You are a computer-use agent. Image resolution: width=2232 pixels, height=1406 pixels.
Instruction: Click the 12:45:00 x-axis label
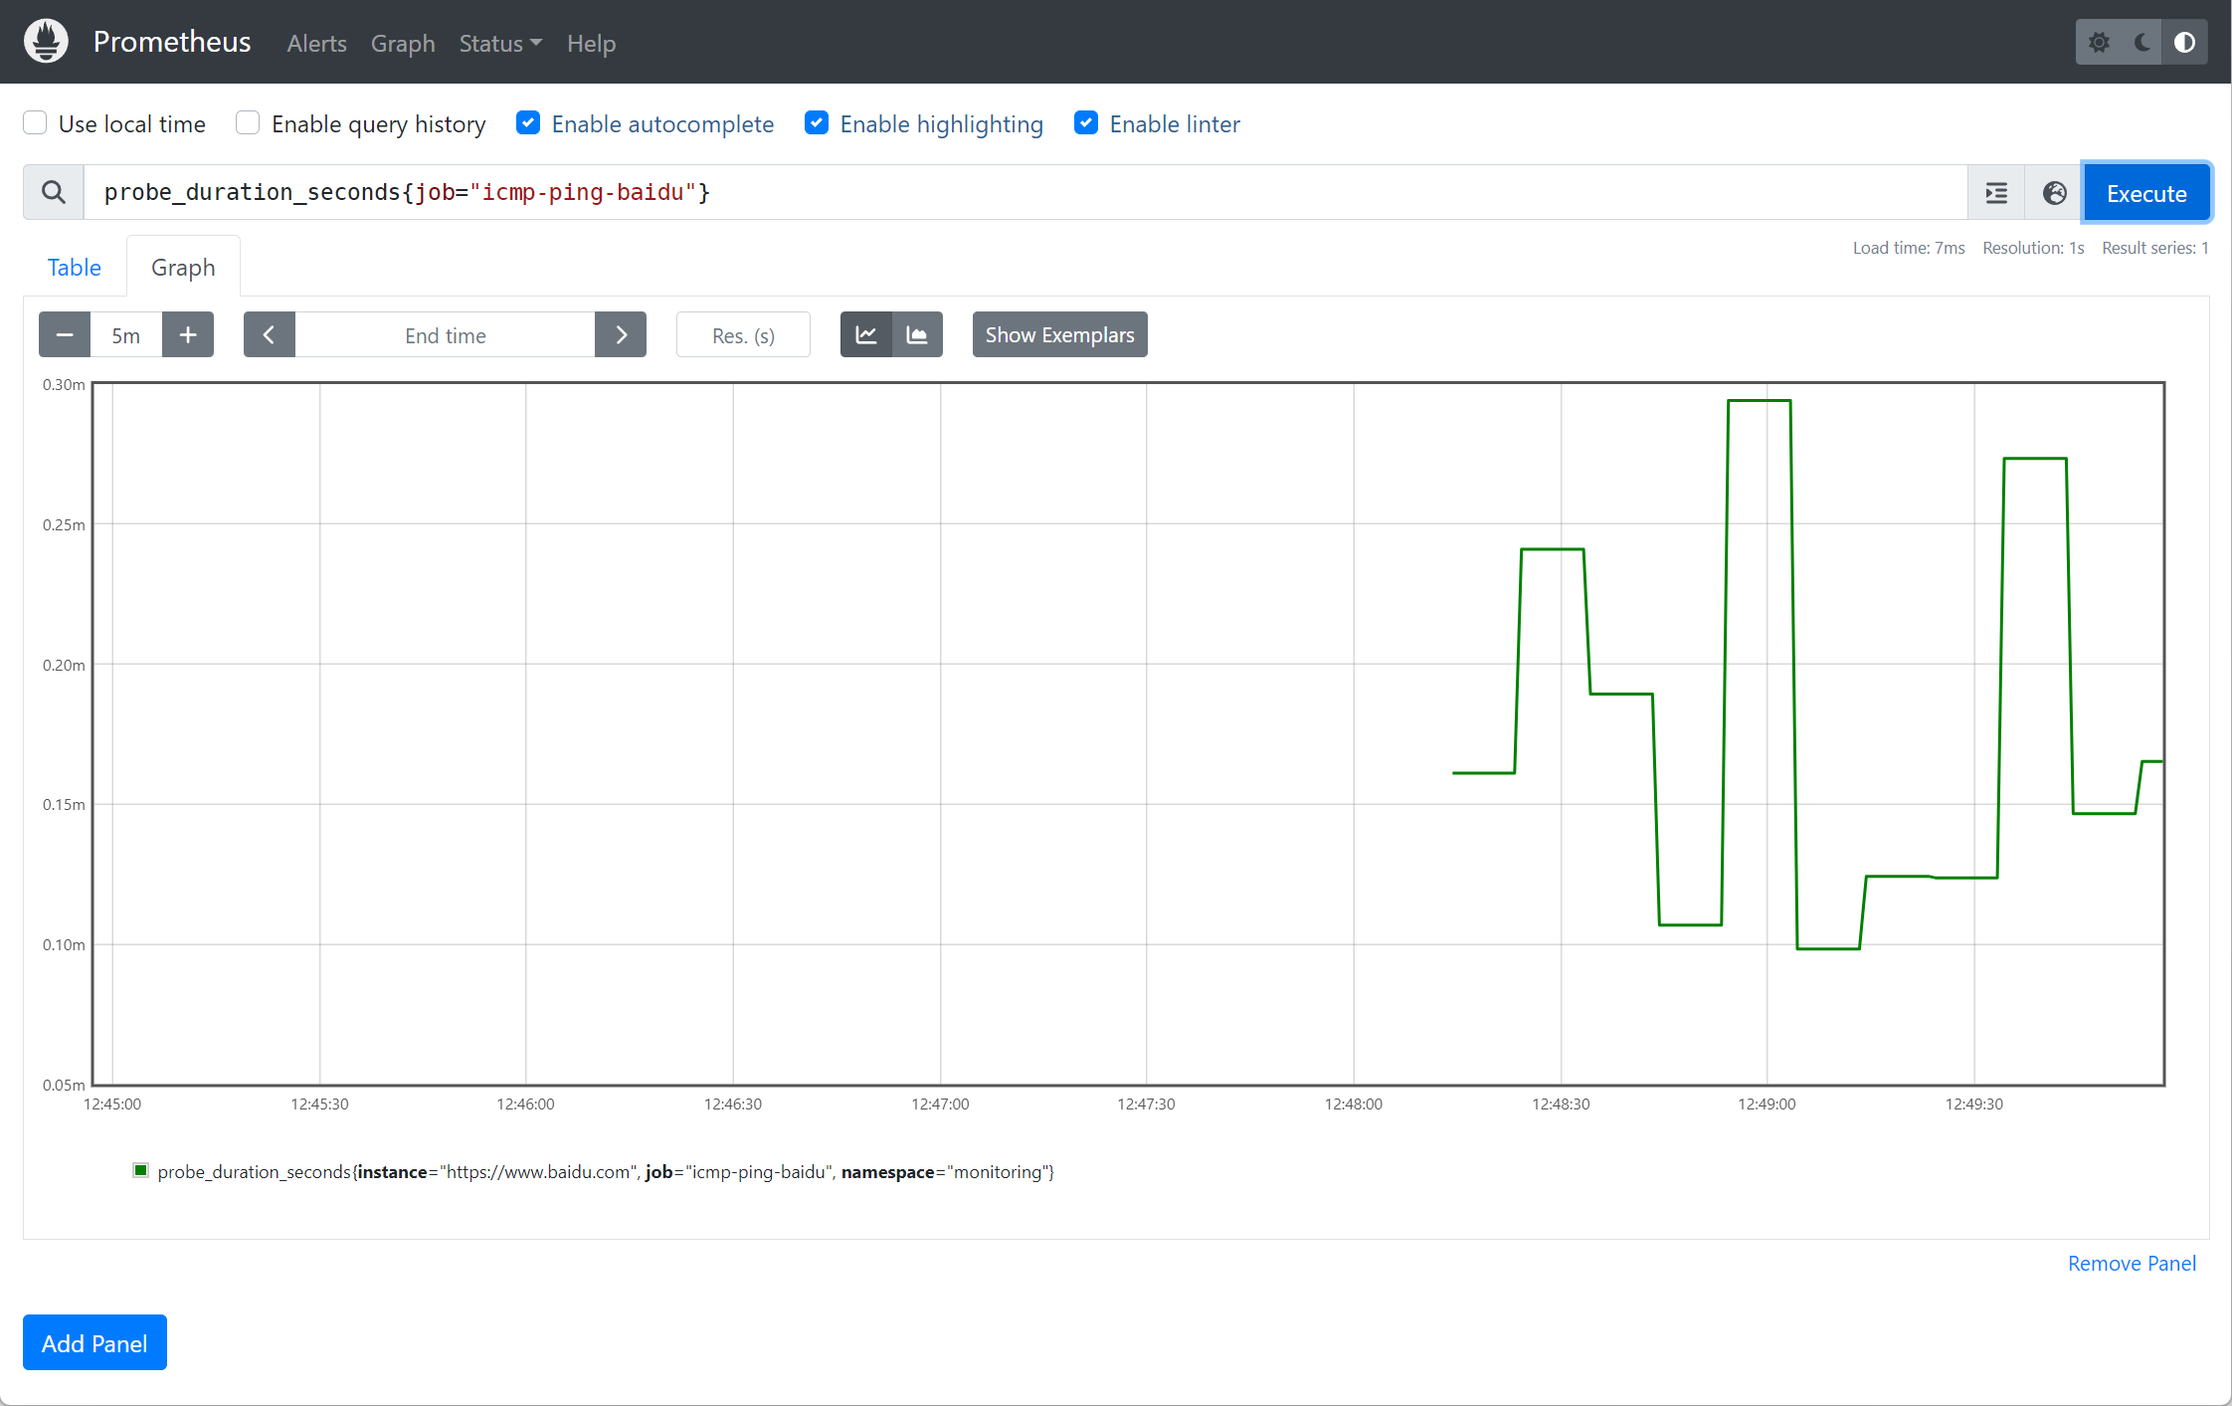[112, 1105]
